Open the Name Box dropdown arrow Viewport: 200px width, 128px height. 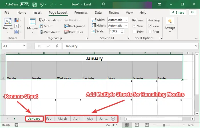[24, 46]
